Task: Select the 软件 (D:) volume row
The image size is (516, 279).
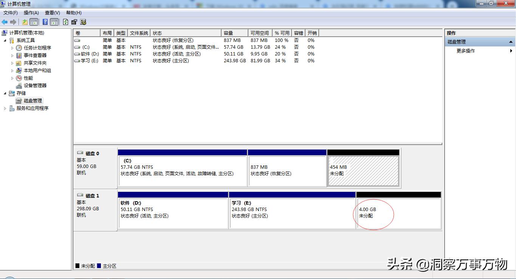Action: click(196, 54)
